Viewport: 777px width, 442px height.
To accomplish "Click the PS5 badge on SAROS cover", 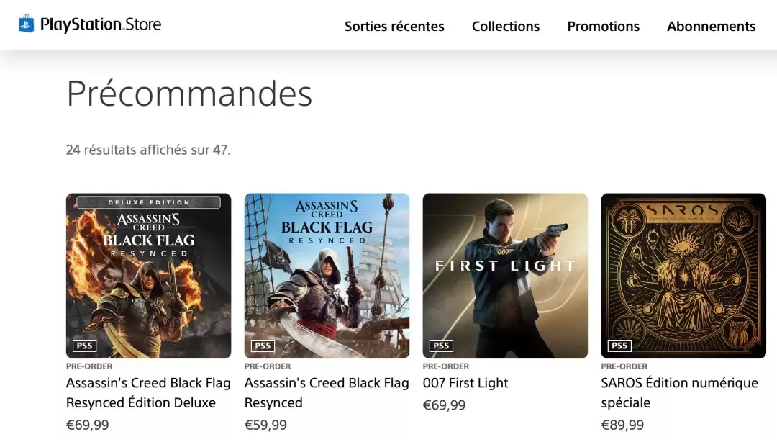I will tap(619, 346).
